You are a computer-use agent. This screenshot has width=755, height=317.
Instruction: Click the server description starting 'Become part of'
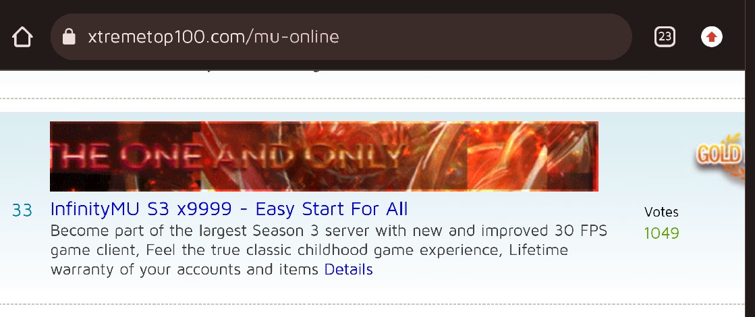pyautogui.click(x=329, y=250)
